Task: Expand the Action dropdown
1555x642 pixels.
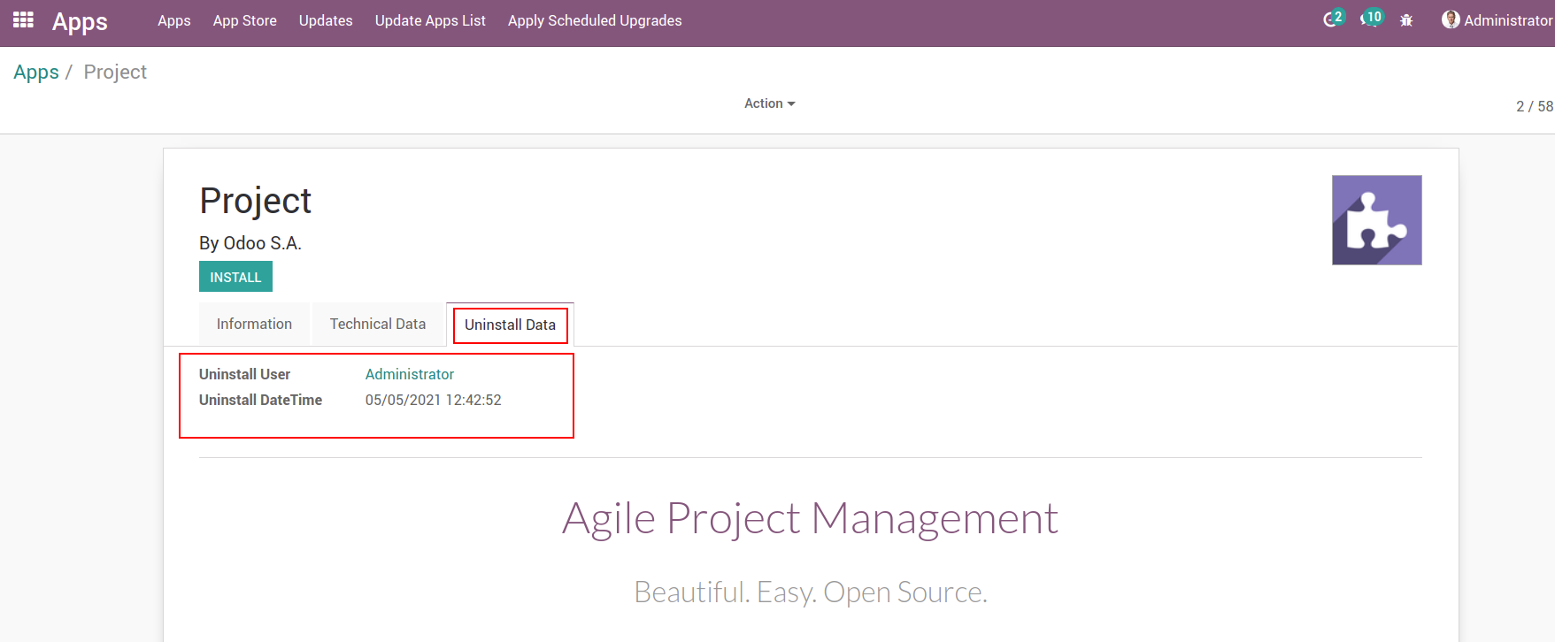Action: tap(769, 103)
